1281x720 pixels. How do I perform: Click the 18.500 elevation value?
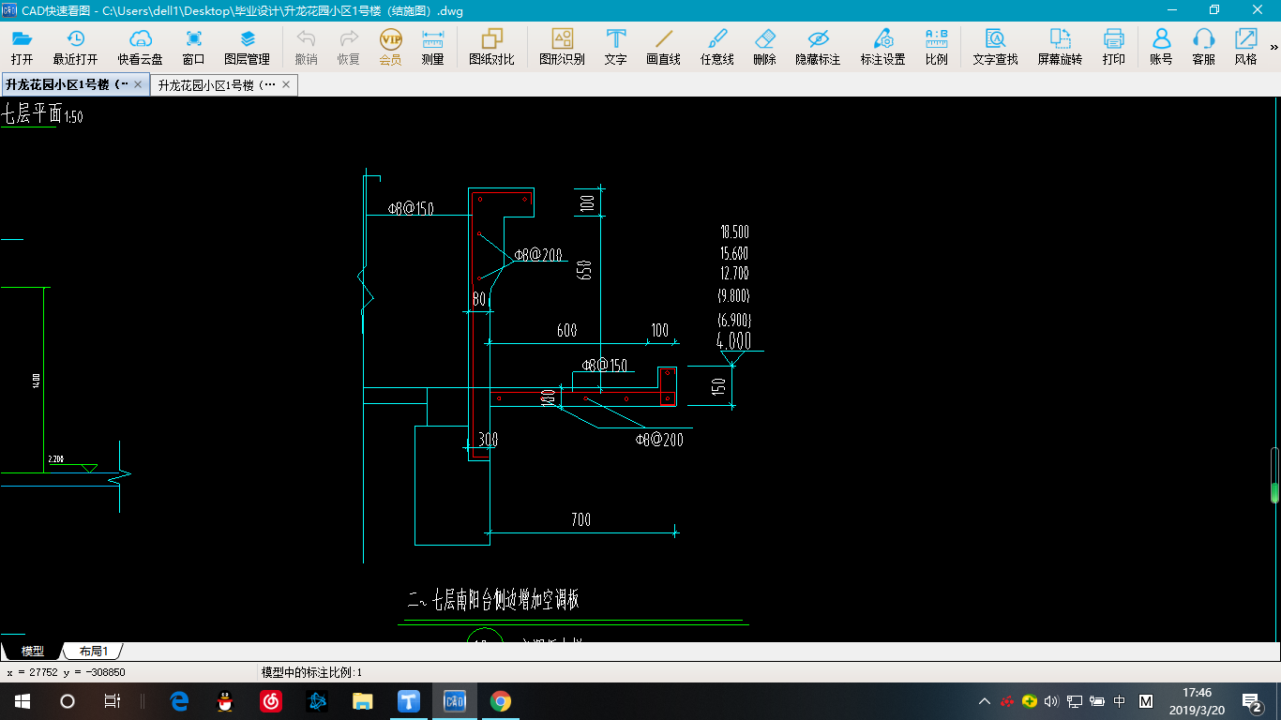734,232
